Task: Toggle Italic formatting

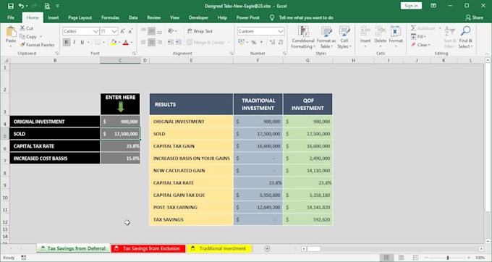Action: pos(74,42)
